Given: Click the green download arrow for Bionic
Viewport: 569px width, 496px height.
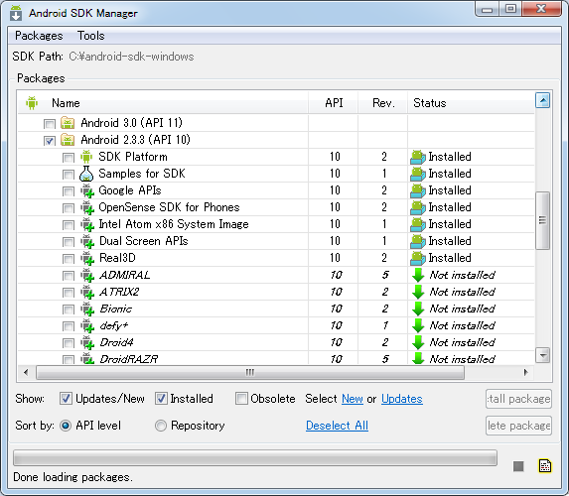Looking at the screenshot, I should 418,309.
